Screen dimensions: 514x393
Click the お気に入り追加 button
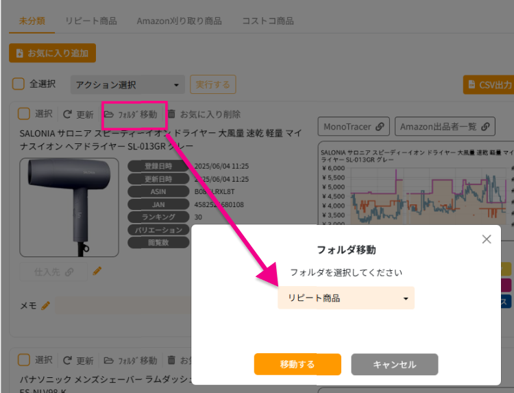tap(53, 53)
